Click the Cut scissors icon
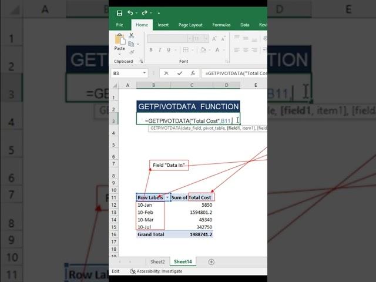Image resolution: width=376 pixels, height=282 pixels. coord(131,36)
